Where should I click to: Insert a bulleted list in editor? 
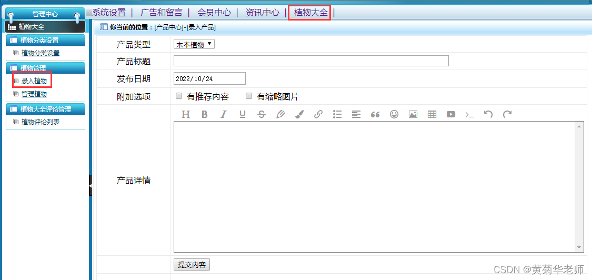pyautogui.click(x=337, y=114)
